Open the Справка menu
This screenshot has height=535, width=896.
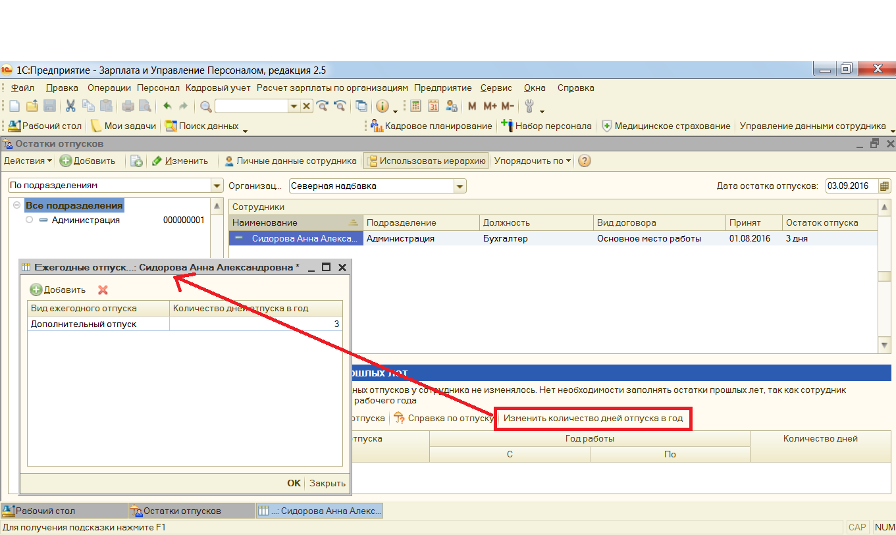pos(575,88)
